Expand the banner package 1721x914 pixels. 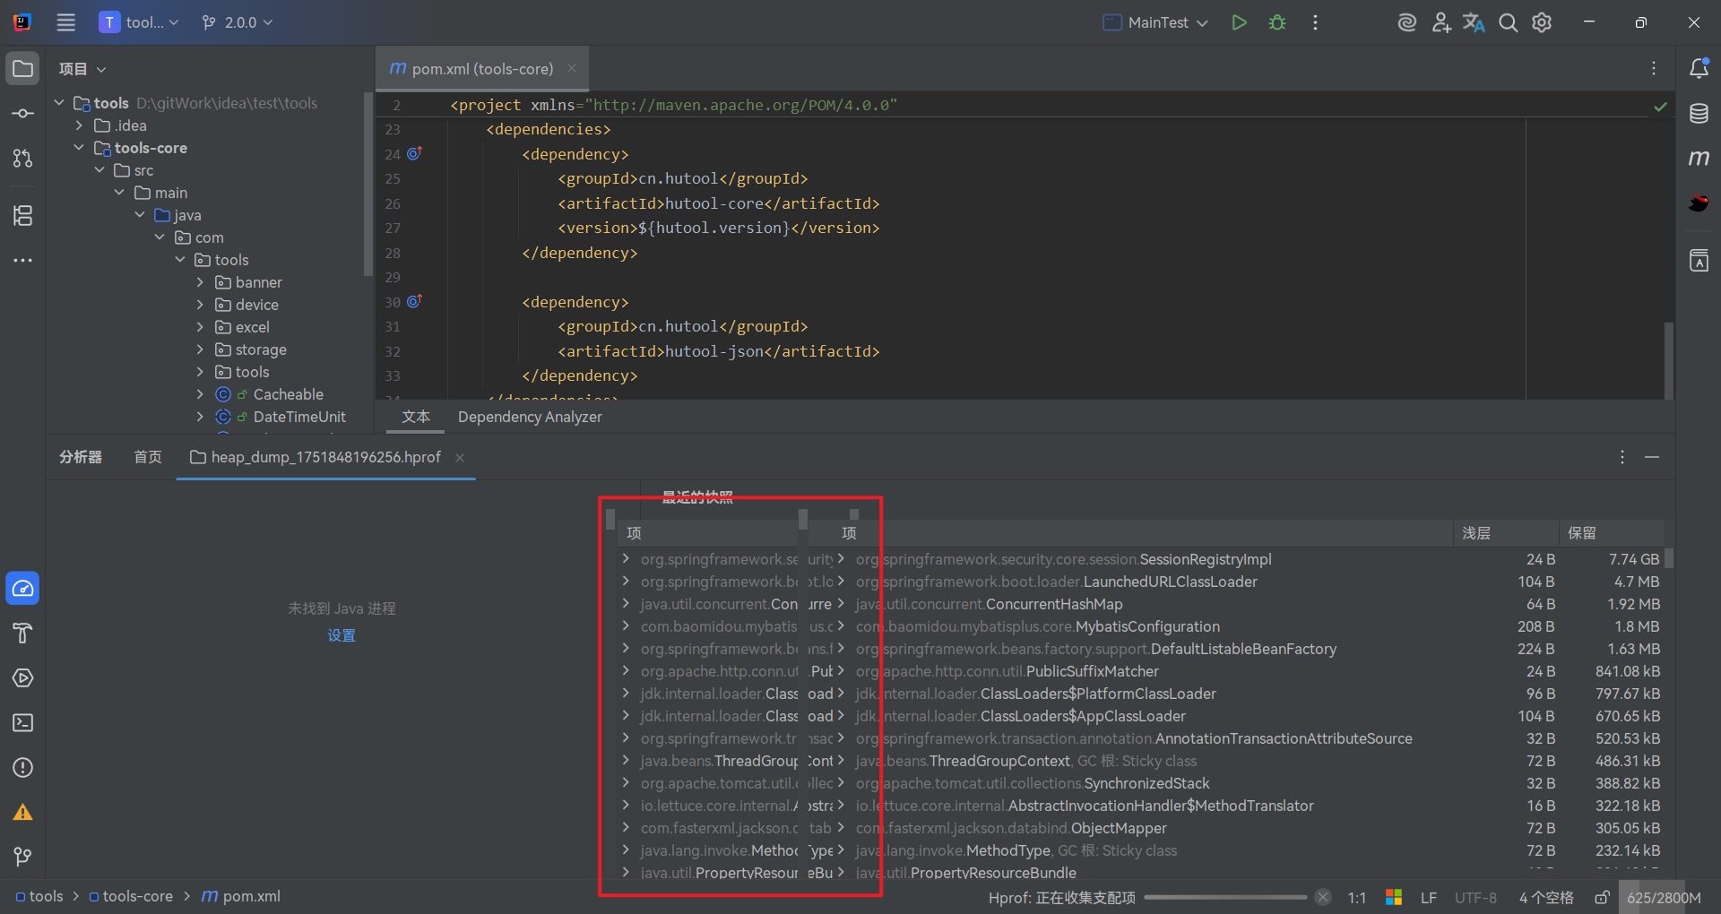pos(200,282)
